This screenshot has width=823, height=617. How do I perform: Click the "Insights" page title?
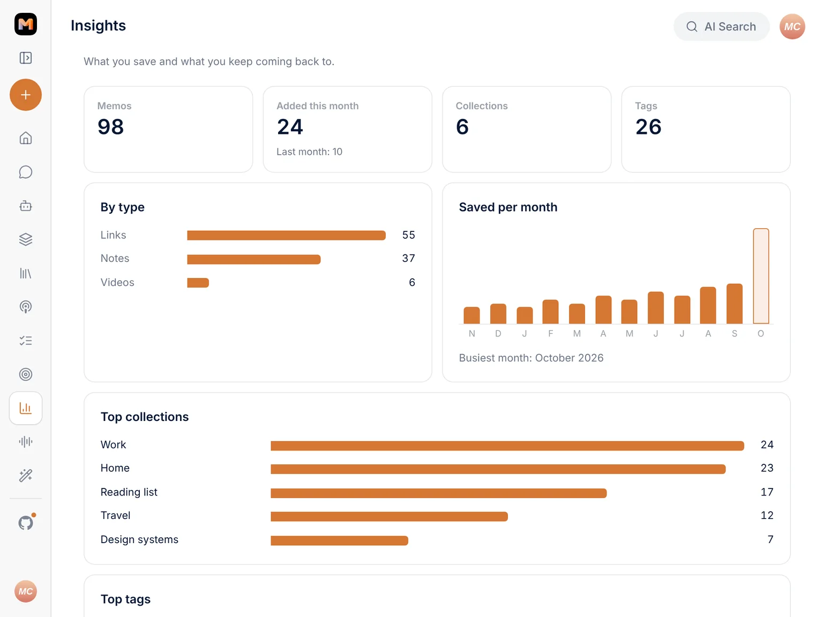(x=99, y=26)
